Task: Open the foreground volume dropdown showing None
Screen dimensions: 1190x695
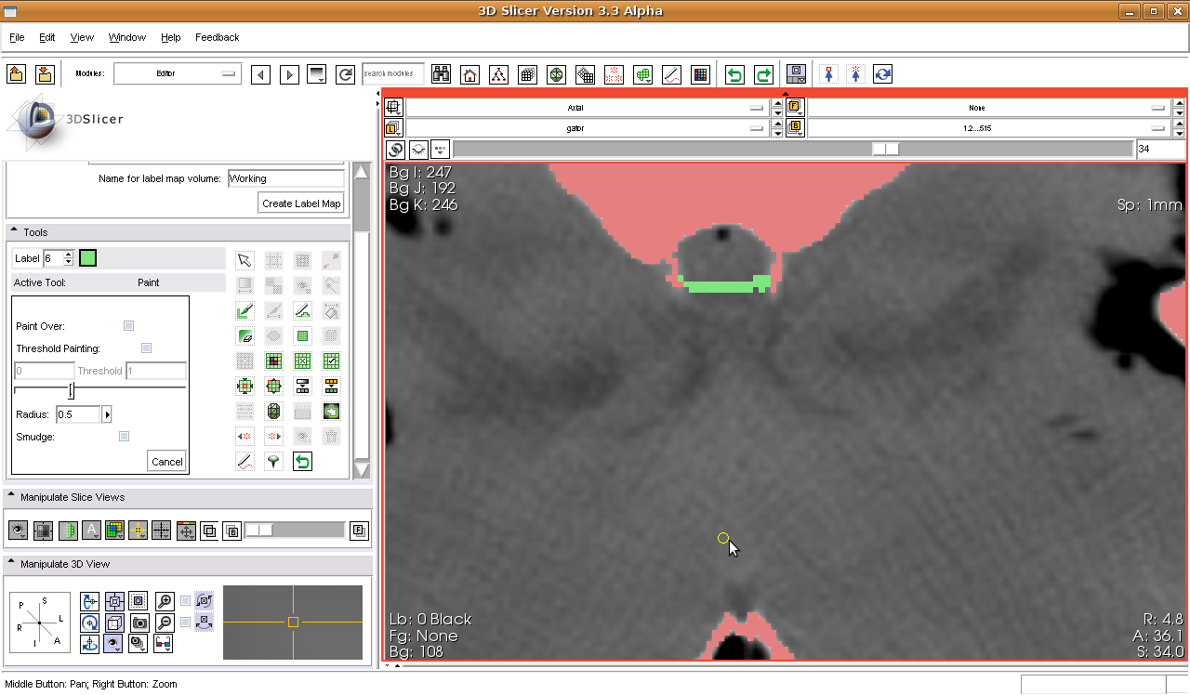Action: coord(989,108)
